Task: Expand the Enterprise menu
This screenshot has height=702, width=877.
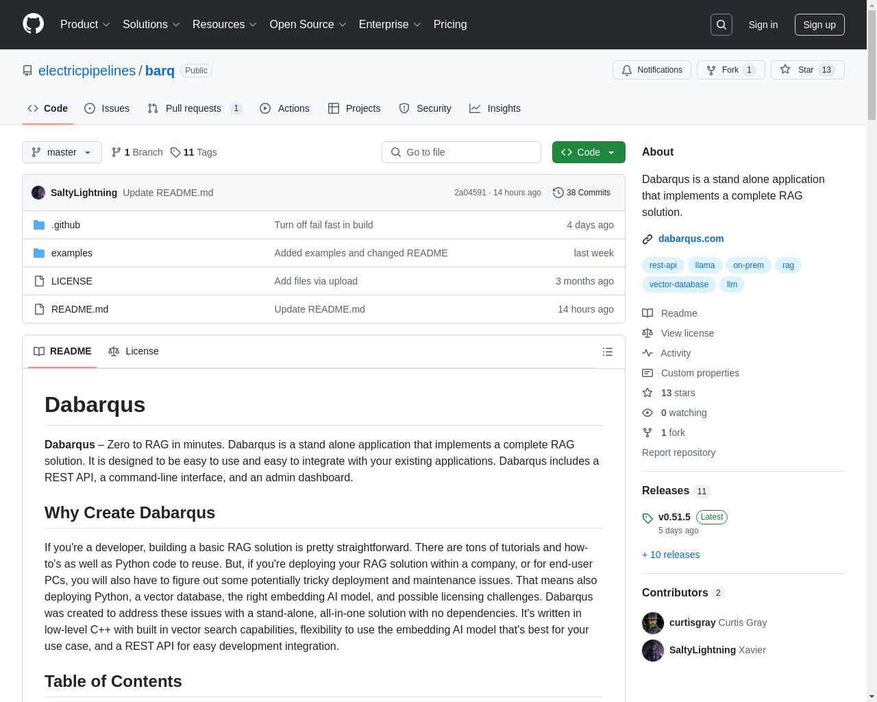Action: tap(390, 25)
